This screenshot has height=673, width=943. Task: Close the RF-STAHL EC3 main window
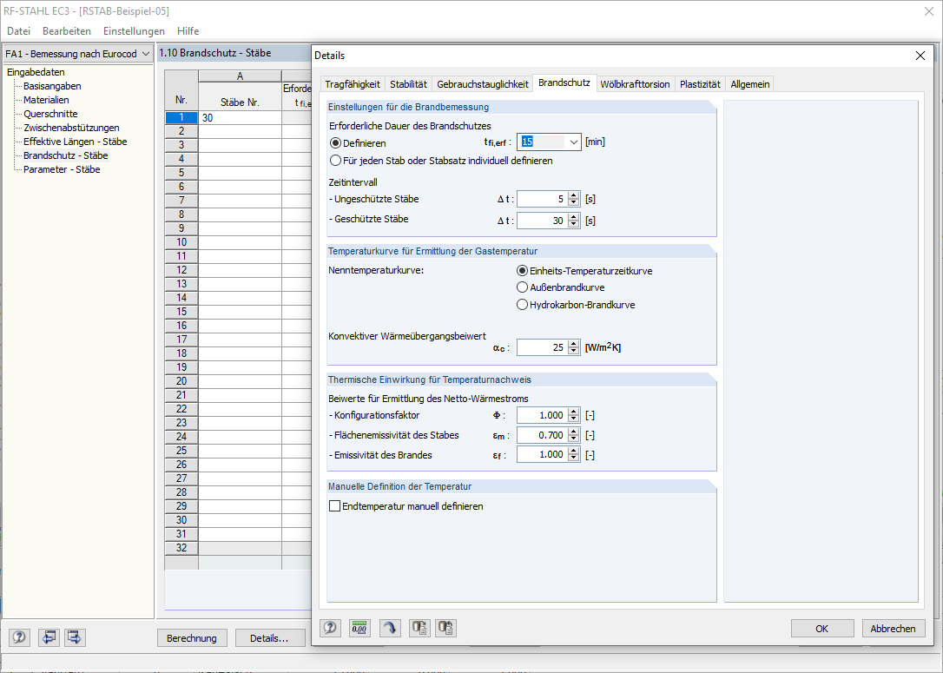coord(929,11)
